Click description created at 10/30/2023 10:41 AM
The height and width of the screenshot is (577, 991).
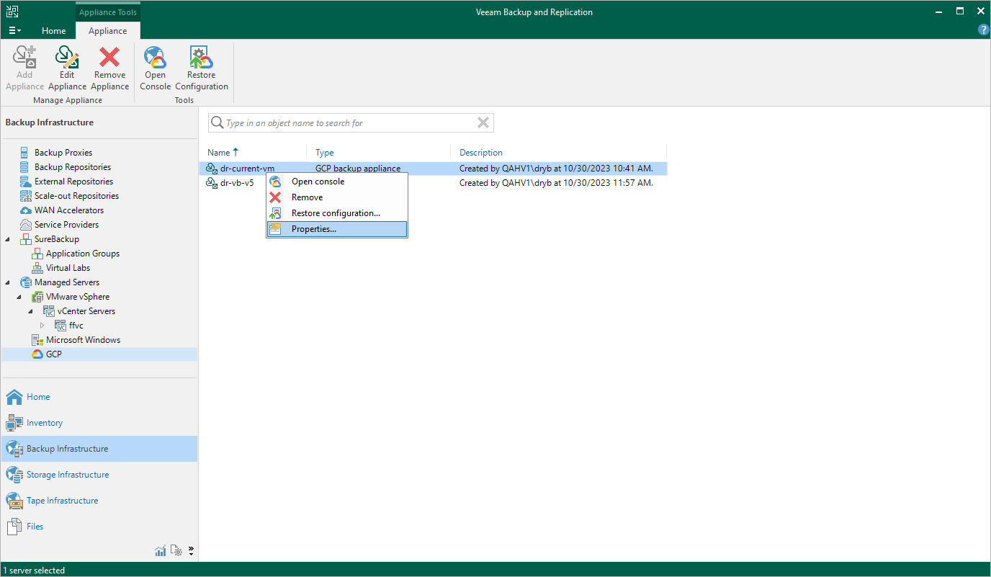556,169
